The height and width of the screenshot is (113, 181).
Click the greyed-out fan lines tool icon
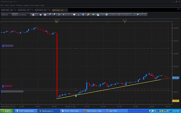pyautogui.click(x=113, y=15)
